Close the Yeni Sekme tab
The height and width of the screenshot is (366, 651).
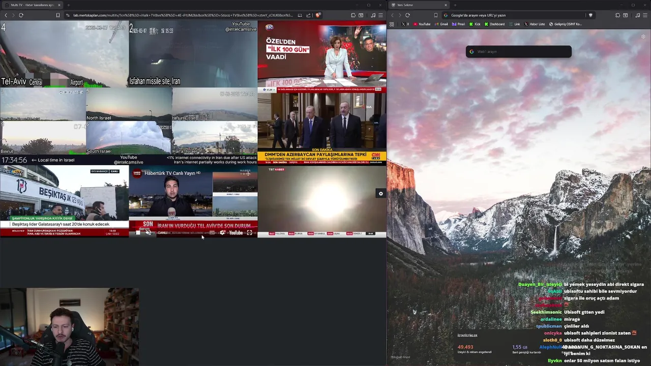(446, 5)
